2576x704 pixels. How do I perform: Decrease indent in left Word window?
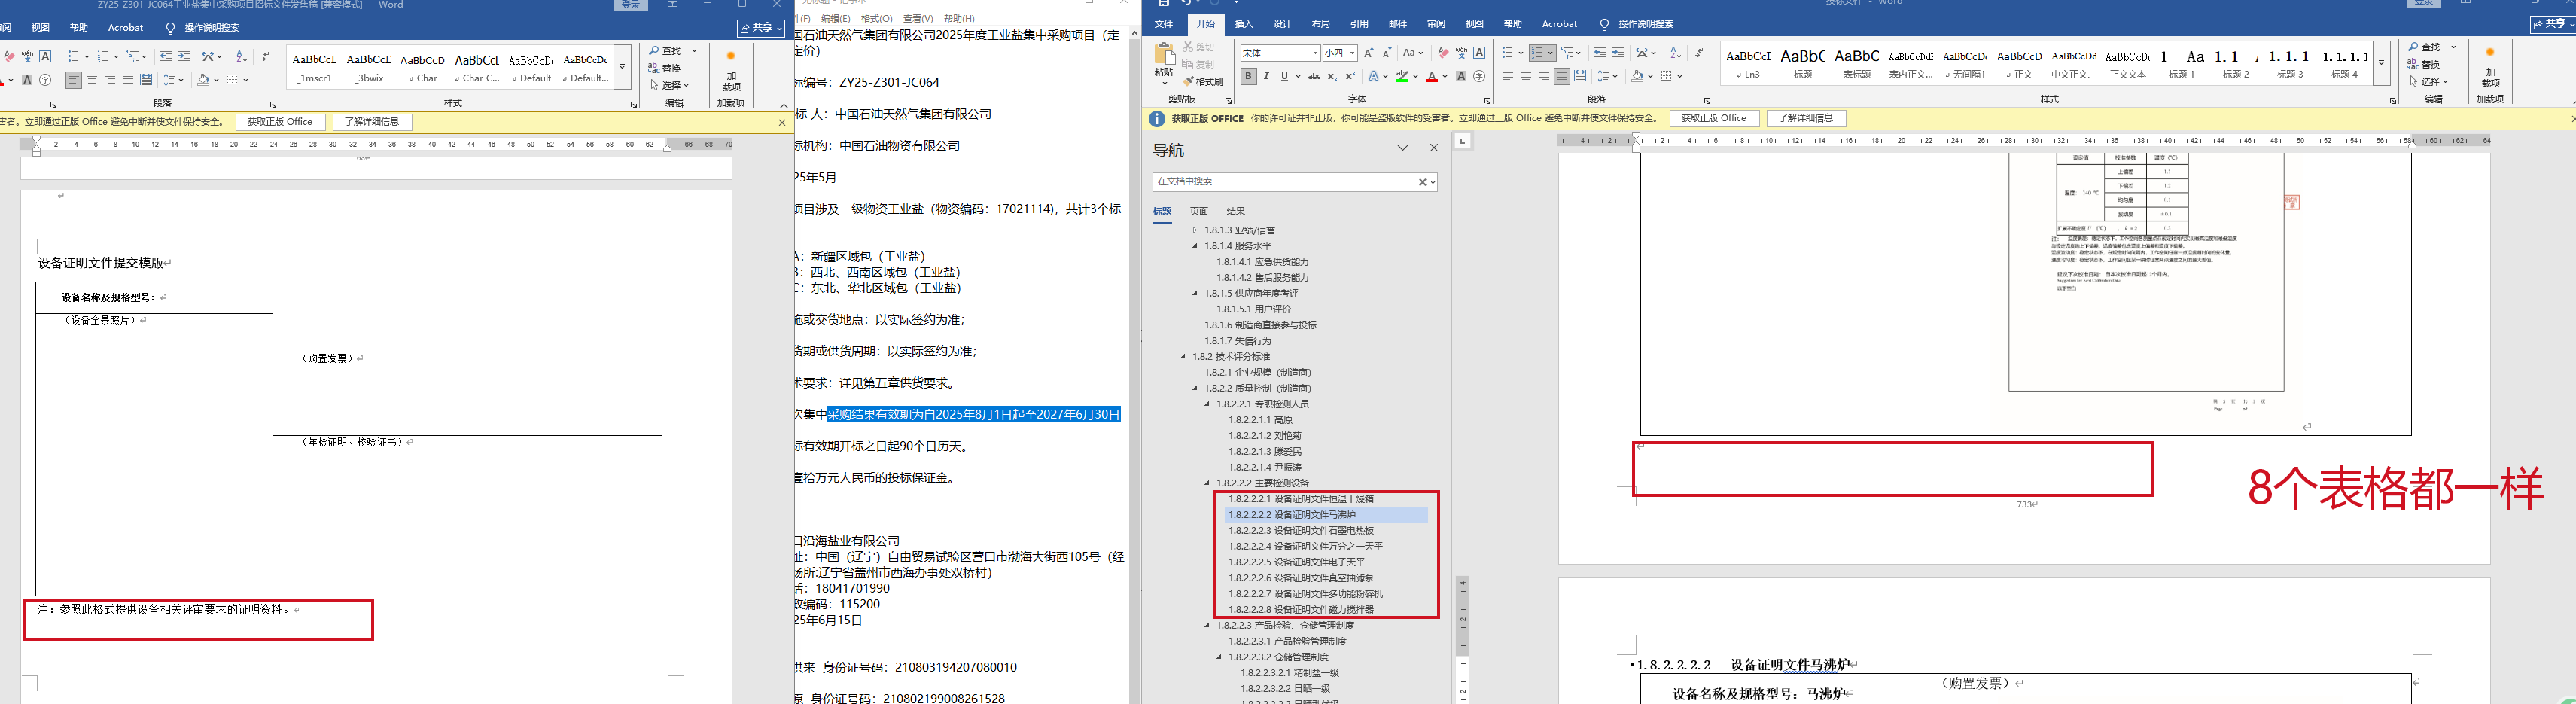[166, 56]
